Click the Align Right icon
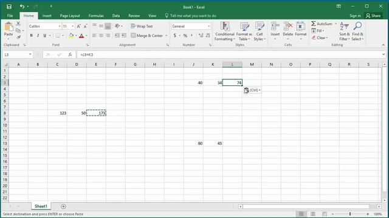The width and height of the screenshot is (389, 218). [108, 36]
